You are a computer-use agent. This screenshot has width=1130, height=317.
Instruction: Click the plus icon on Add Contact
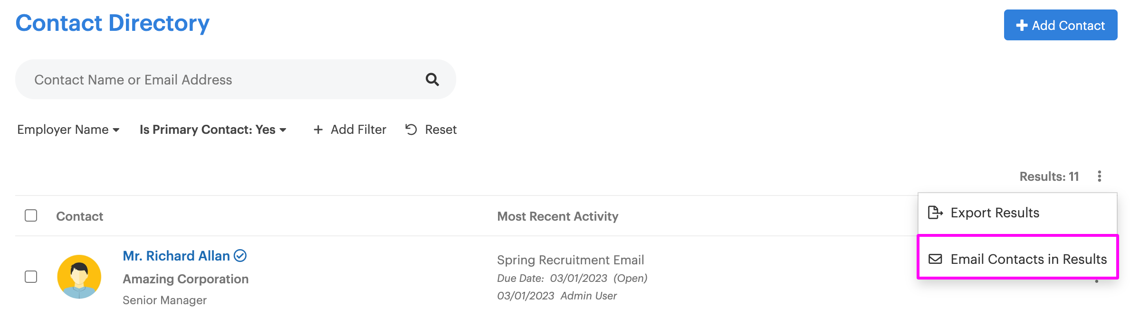[1022, 26]
